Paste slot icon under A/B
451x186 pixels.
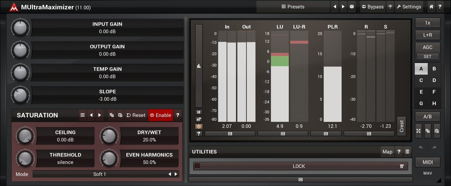[x=437, y=131]
